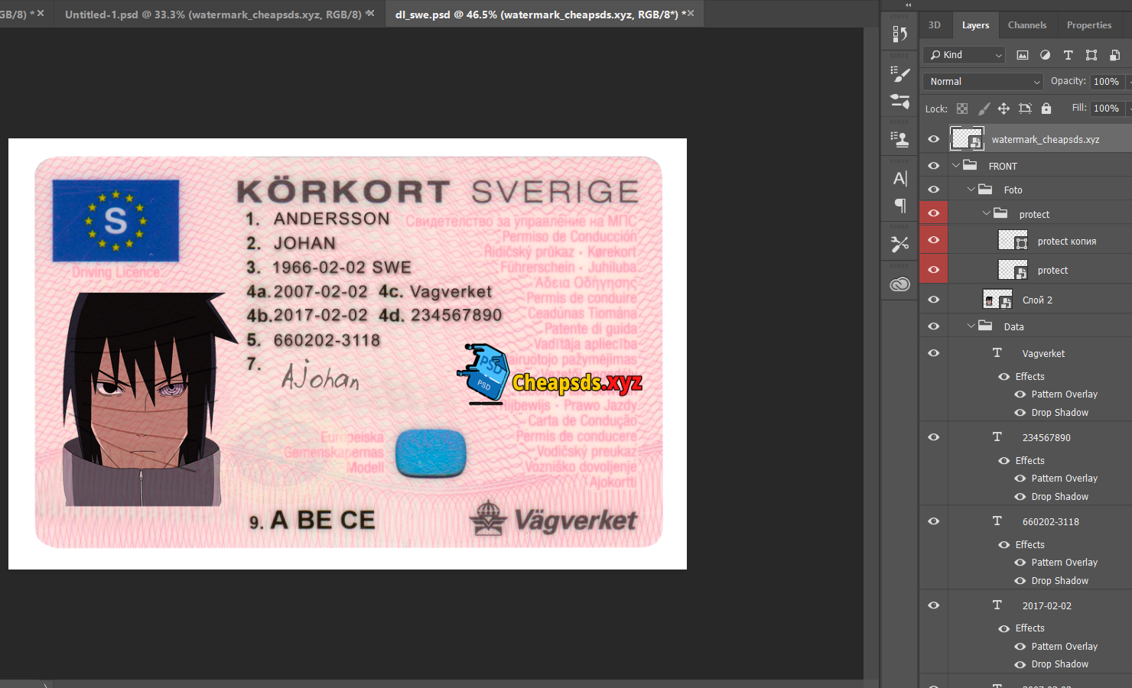The height and width of the screenshot is (688, 1132).
Task: Open the Normal blend mode dropdown
Action: pyautogui.click(x=983, y=82)
